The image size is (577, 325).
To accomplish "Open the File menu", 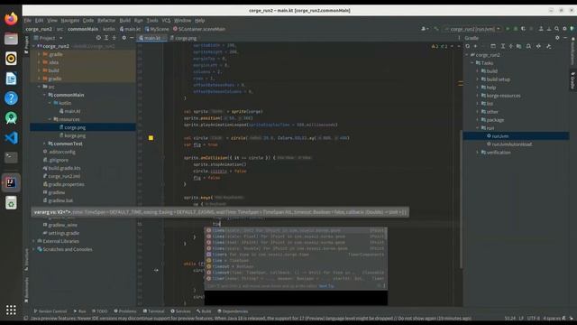I will pos(28,20).
